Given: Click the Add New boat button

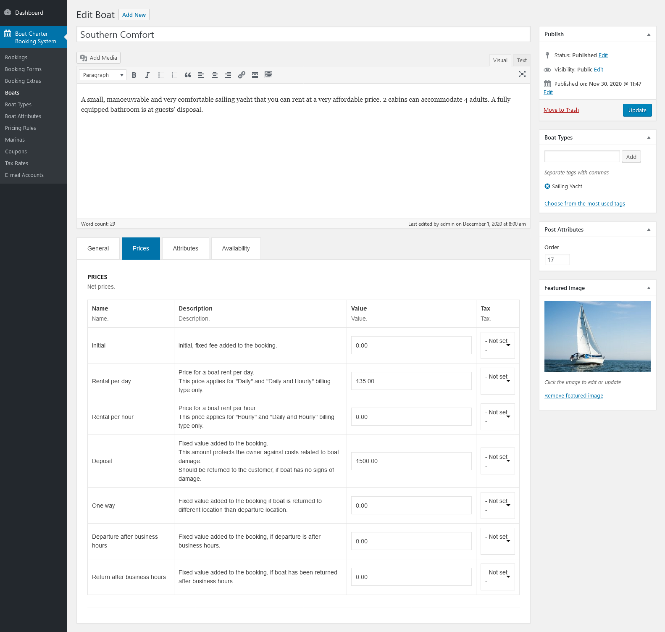Looking at the screenshot, I should point(134,15).
